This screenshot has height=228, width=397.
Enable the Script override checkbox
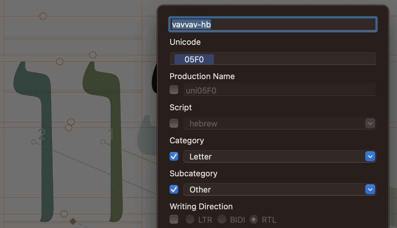[x=174, y=123]
